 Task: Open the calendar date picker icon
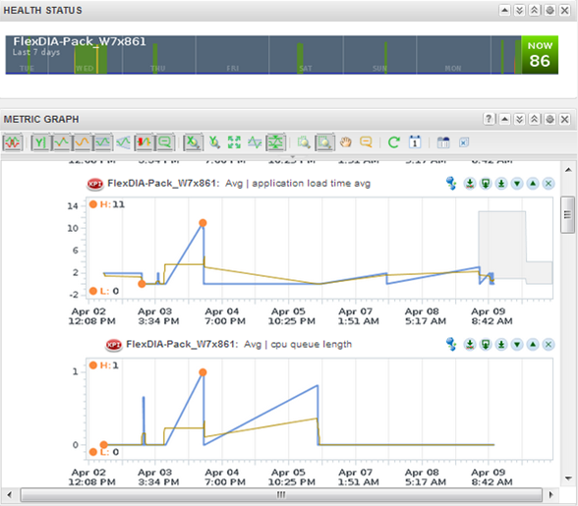tap(415, 142)
